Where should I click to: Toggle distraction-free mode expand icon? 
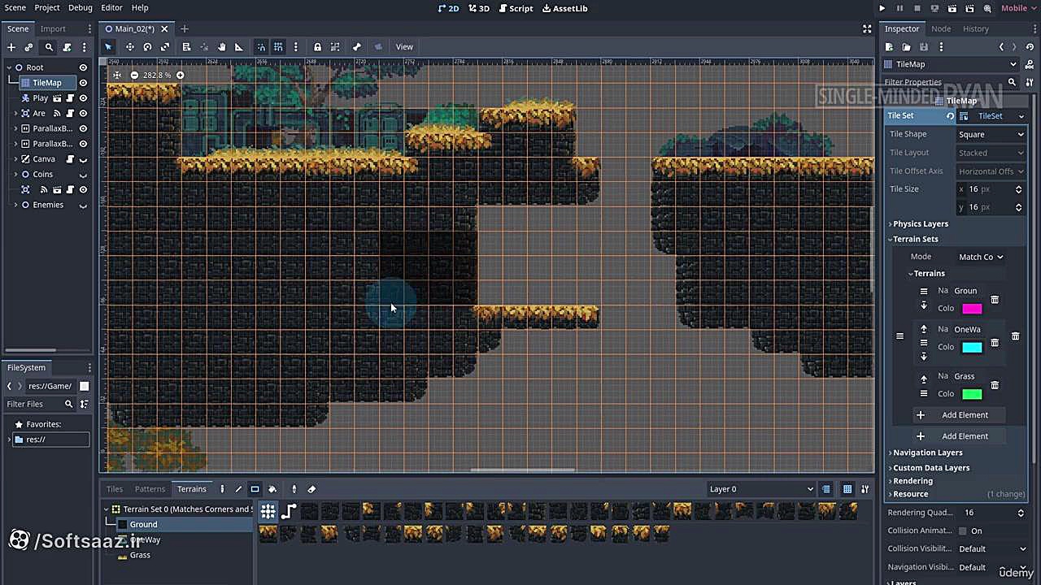(867, 28)
